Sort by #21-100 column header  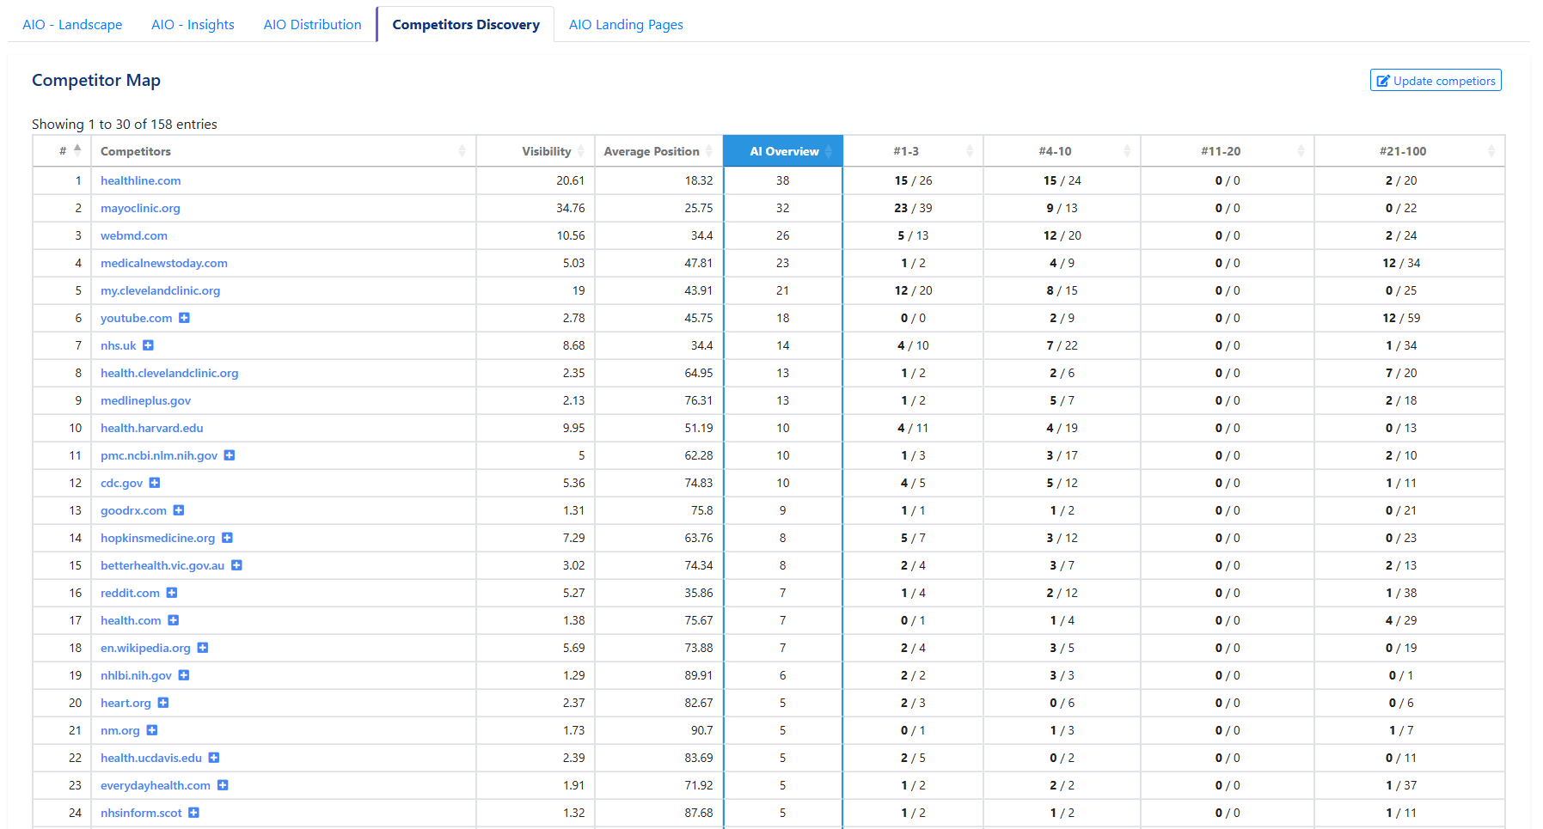pyautogui.click(x=1410, y=151)
